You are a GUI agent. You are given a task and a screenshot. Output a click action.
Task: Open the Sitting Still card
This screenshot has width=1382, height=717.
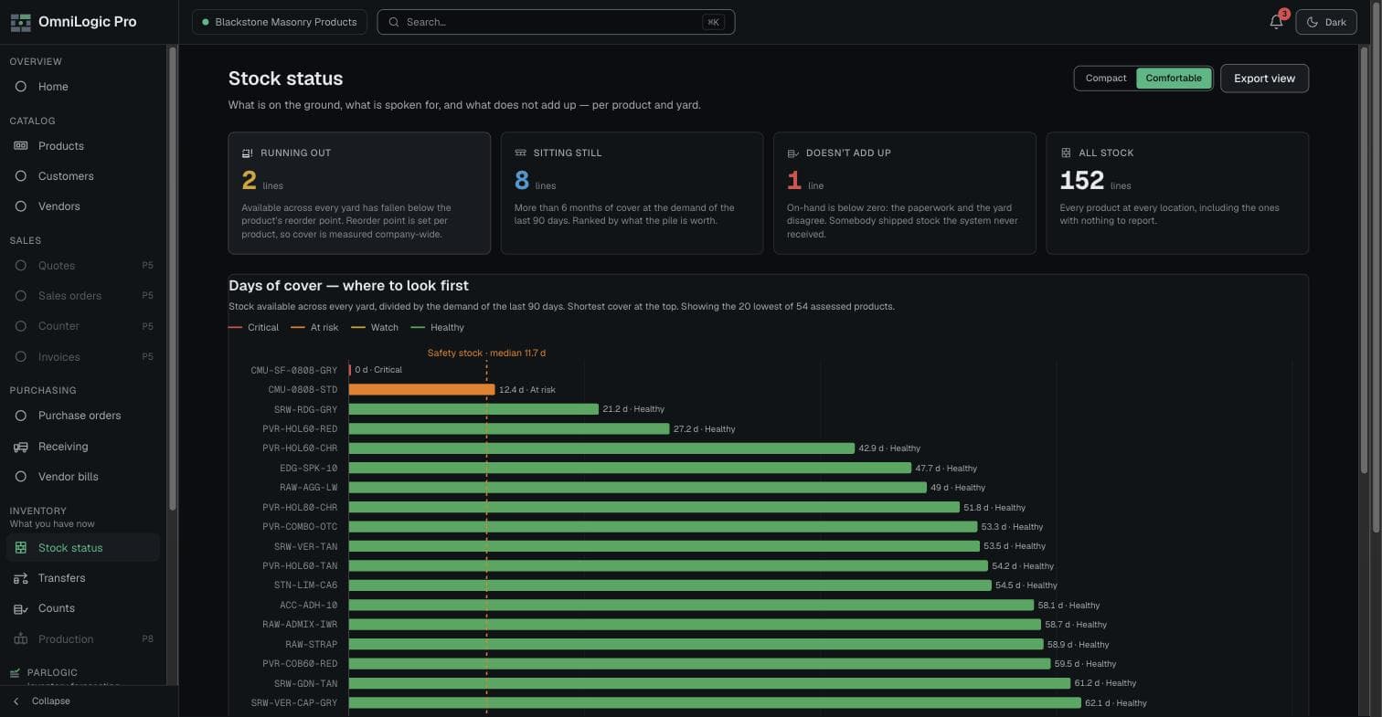(x=632, y=193)
